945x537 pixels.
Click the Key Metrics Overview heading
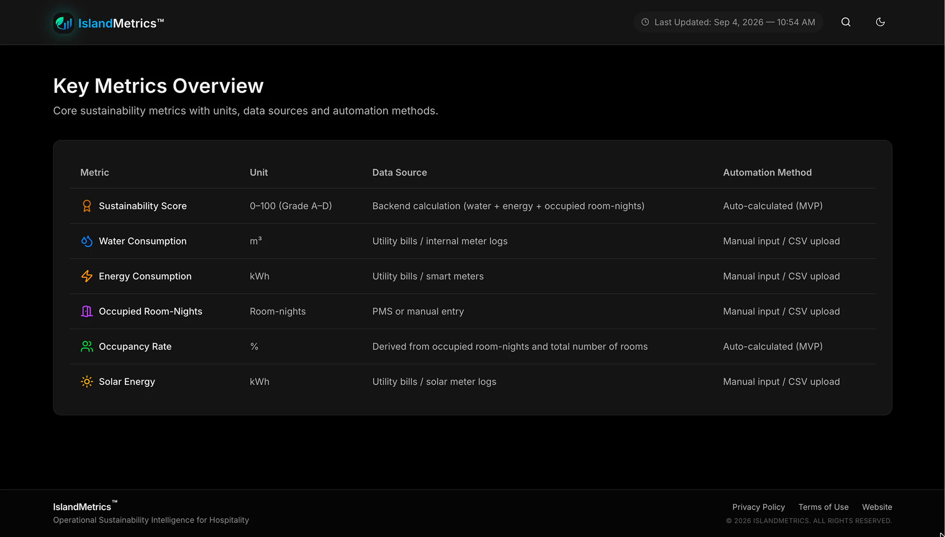[x=158, y=86]
